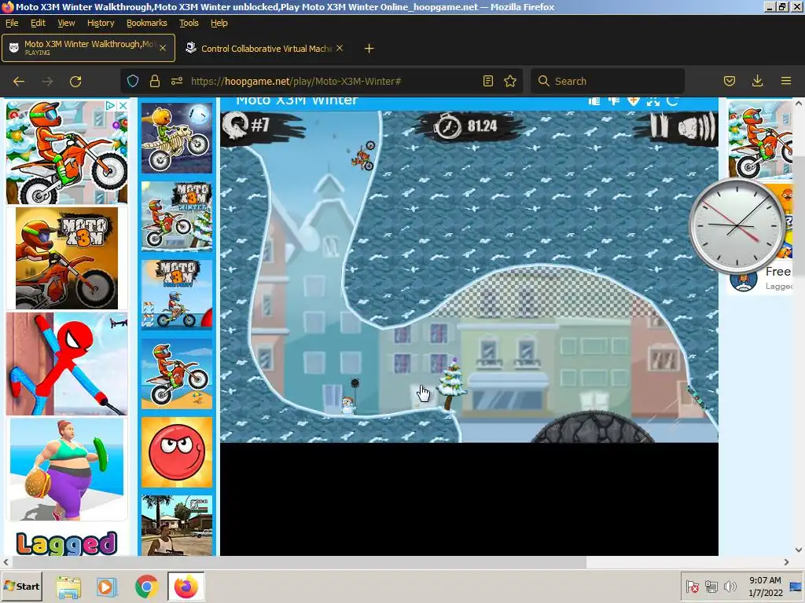805x603 pixels.
Task: Click the Firefox taskbar button
Action: (186, 587)
